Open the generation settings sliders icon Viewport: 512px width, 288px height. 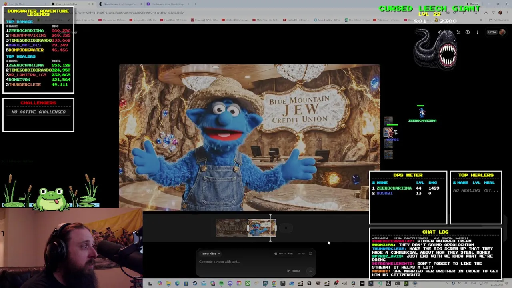[x=310, y=254]
